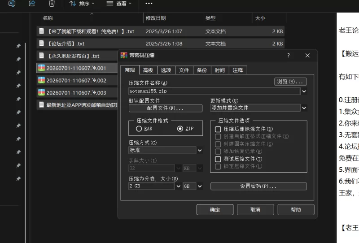The image size is (359, 243).
Task: Switch to the 时间 tab
Action: tap(220, 70)
